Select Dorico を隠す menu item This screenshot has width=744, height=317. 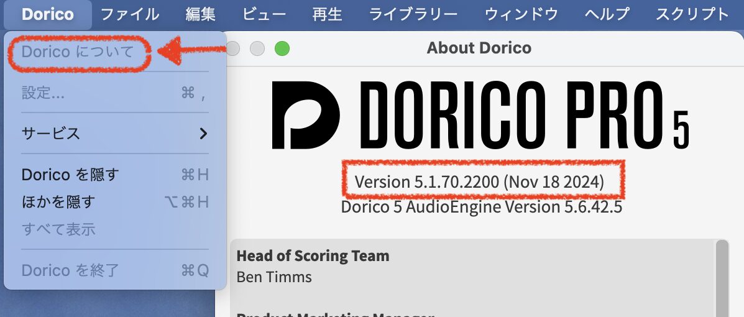[x=70, y=175]
